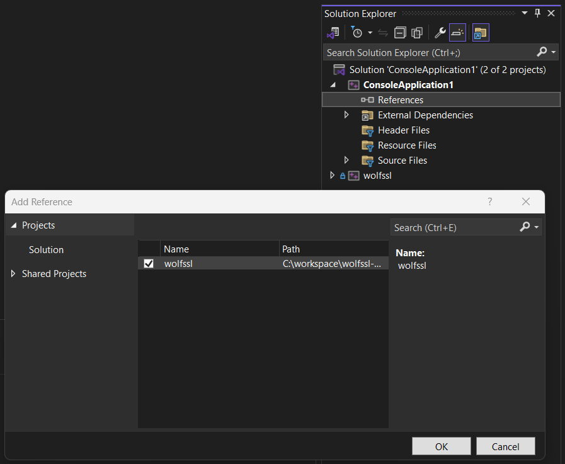Click the Show All Files icon
The width and height of the screenshot is (565, 464).
pyautogui.click(x=417, y=33)
